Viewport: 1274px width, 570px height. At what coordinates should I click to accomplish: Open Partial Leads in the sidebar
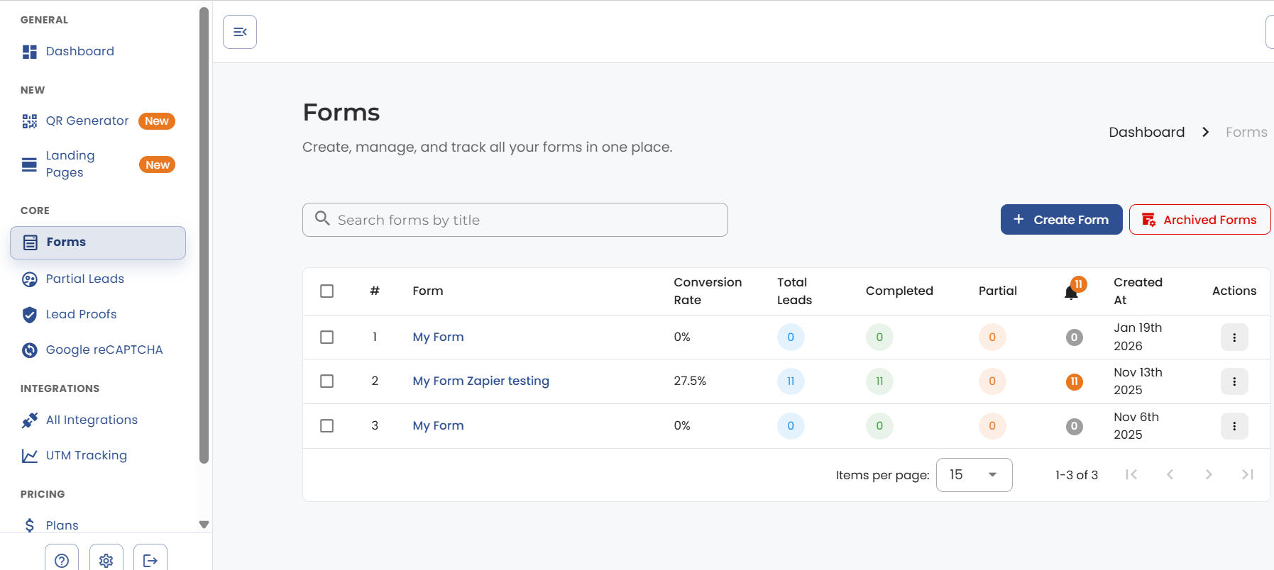(x=85, y=279)
